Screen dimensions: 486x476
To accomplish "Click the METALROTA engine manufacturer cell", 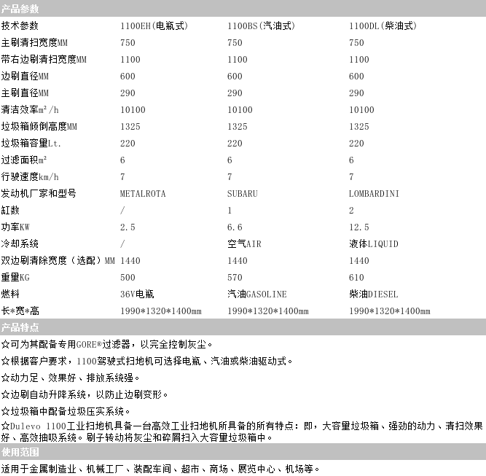I will point(143,194).
